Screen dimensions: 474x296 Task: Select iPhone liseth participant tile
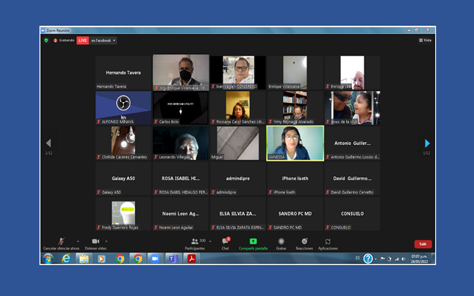coord(295,178)
